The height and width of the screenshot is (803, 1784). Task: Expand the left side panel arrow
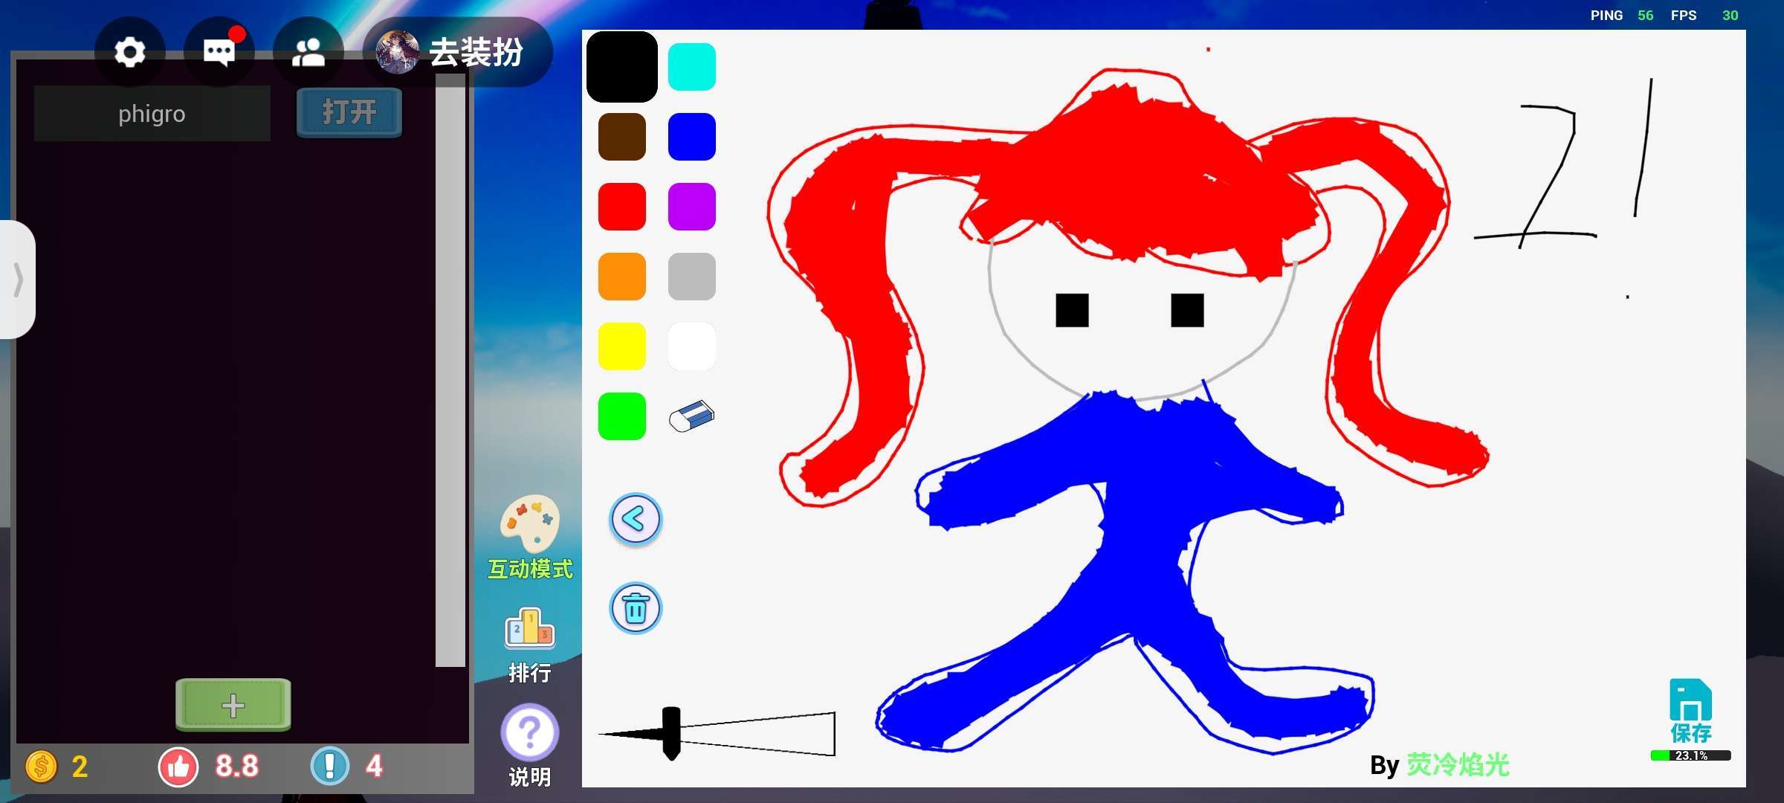coord(18,280)
